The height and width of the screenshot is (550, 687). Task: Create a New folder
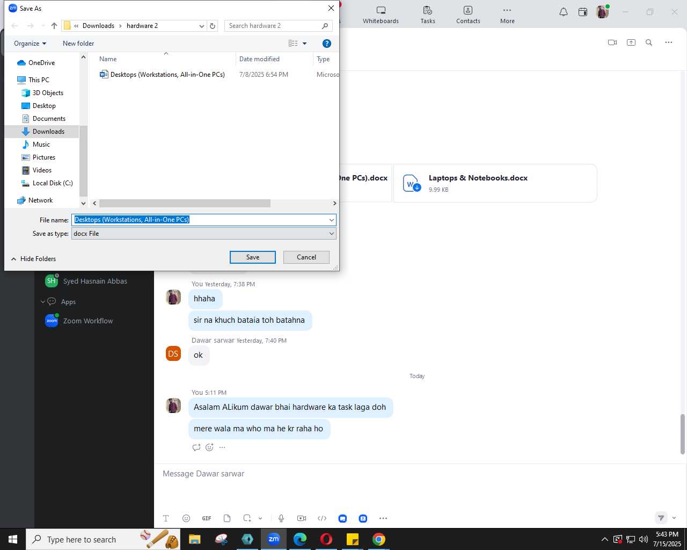pyautogui.click(x=78, y=44)
